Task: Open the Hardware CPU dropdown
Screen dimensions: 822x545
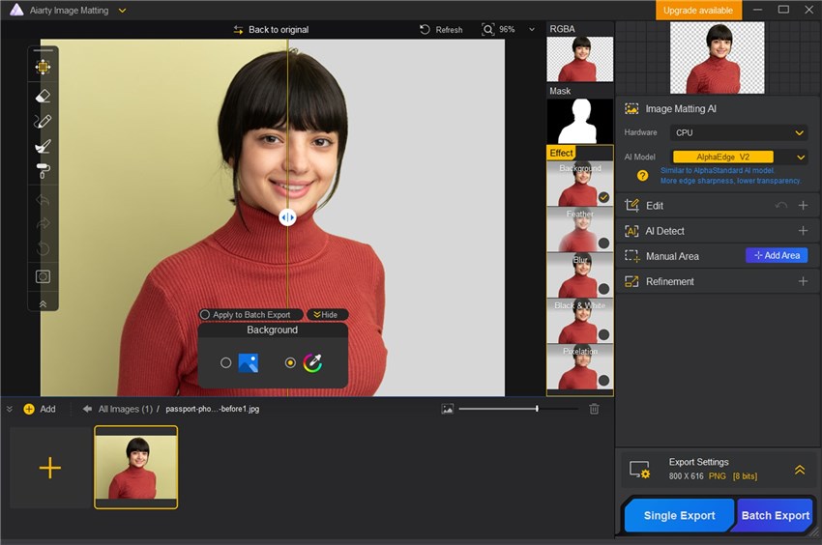Action: click(738, 132)
